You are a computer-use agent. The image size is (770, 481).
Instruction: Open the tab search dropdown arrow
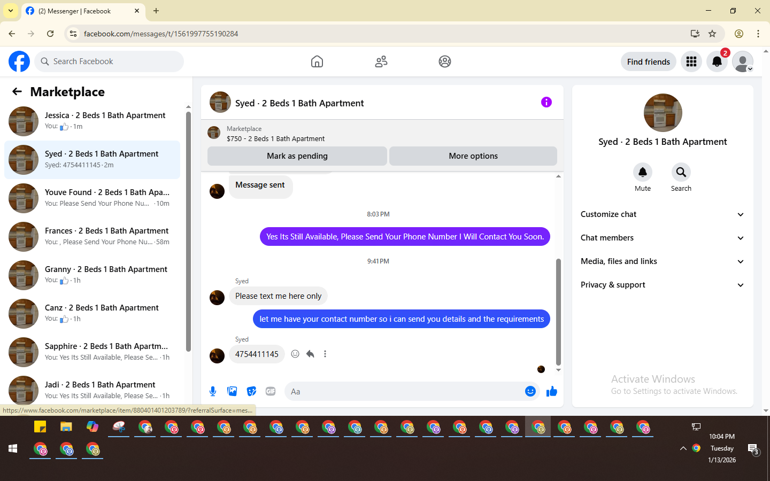point(10,11)
